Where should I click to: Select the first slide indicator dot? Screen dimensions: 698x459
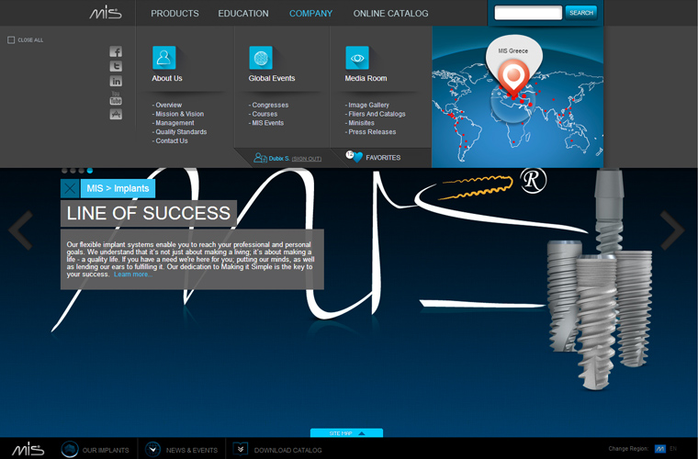pyautogui.click(x=64, y=171)
